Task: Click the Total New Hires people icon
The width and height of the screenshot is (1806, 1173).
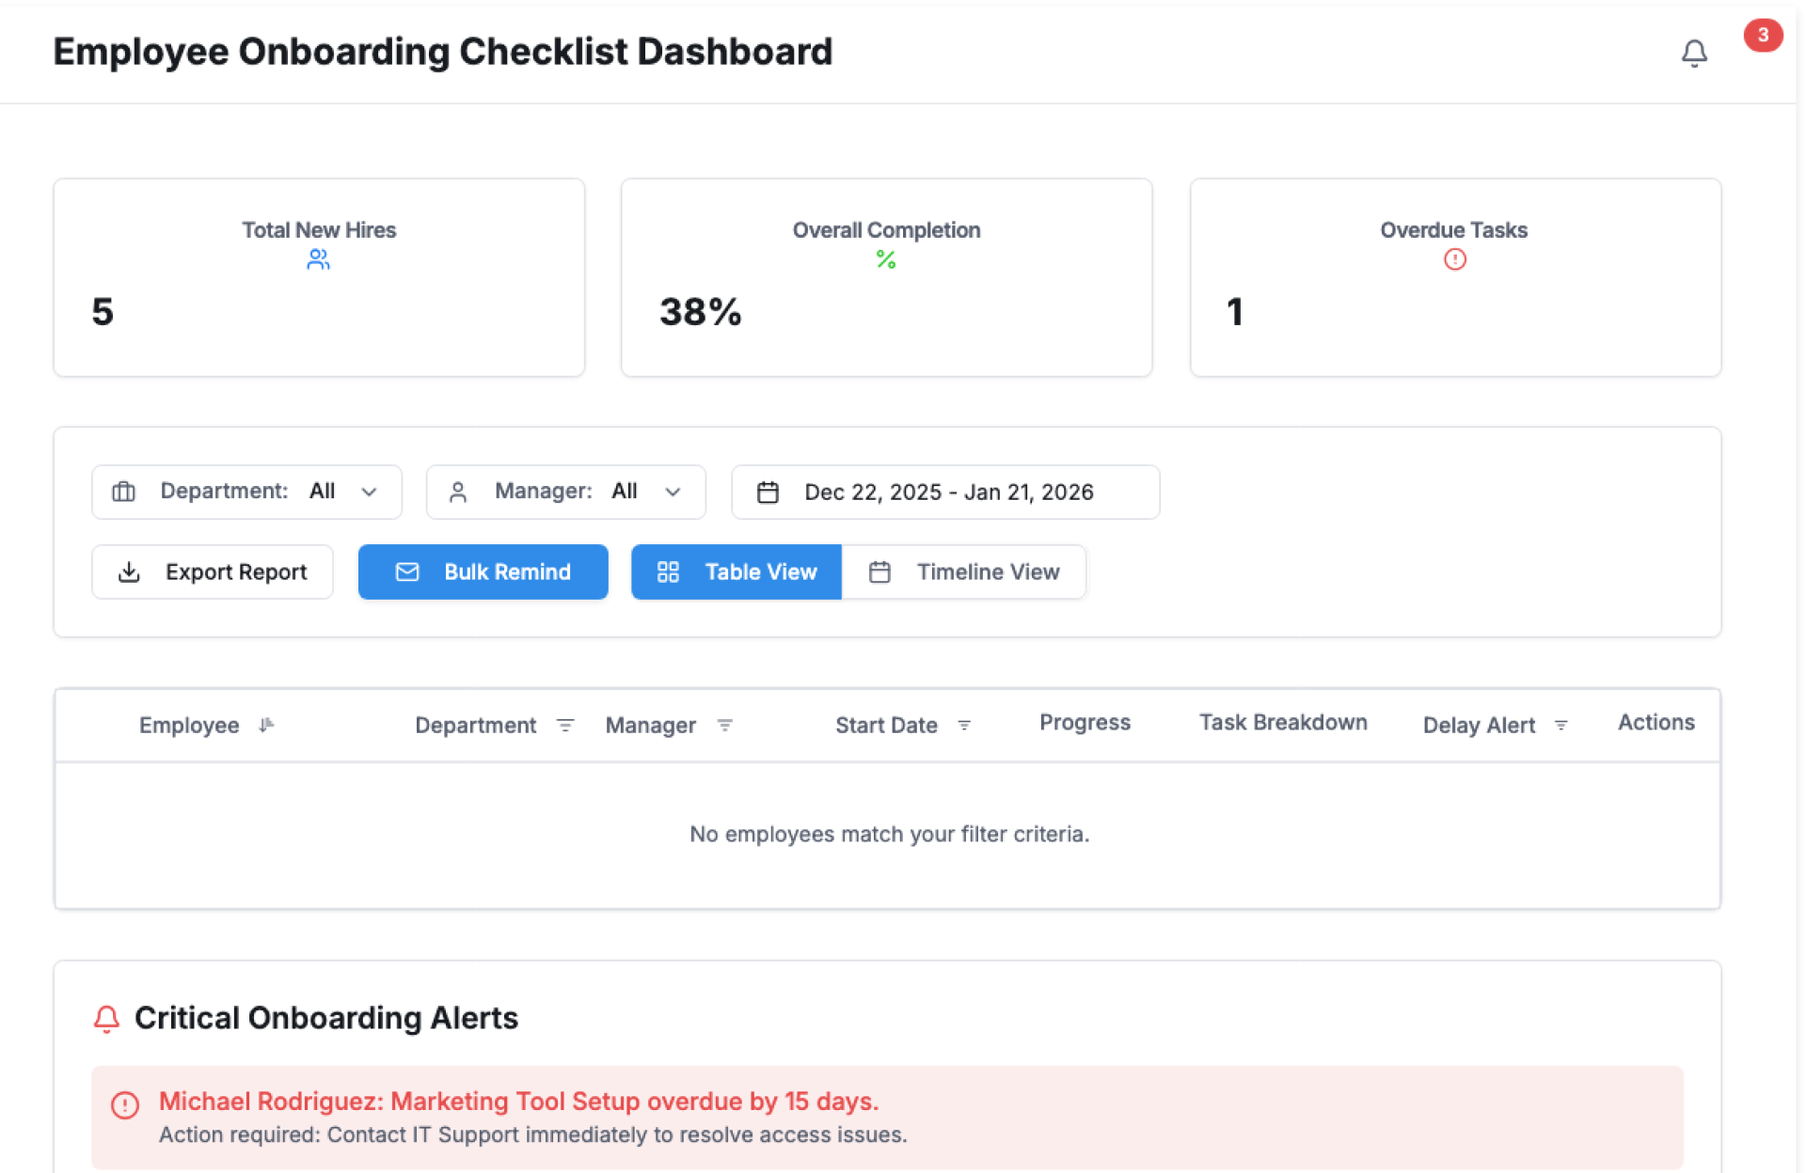Action: (318, 259)
